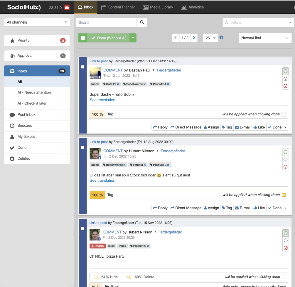
Task: Open the Snoozed tickets section
Action: 37,126
